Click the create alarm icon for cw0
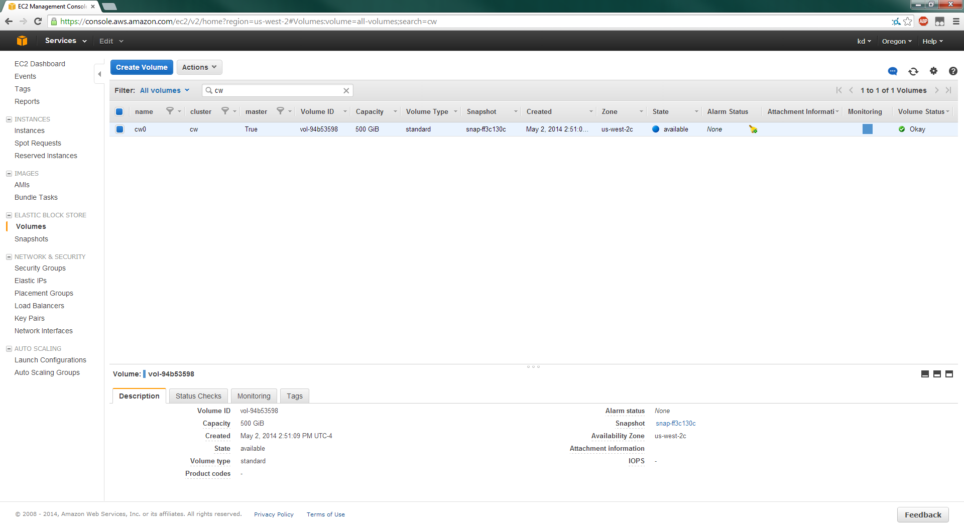Viewport: 964px width, 527px height. point(753,129)
